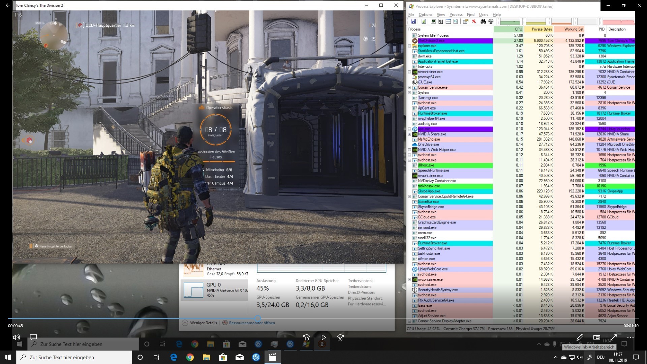Click the video seek bar position handle
The width and height of the screenshot is (647, 364).
pyautogui.click(x=258, y=318)
